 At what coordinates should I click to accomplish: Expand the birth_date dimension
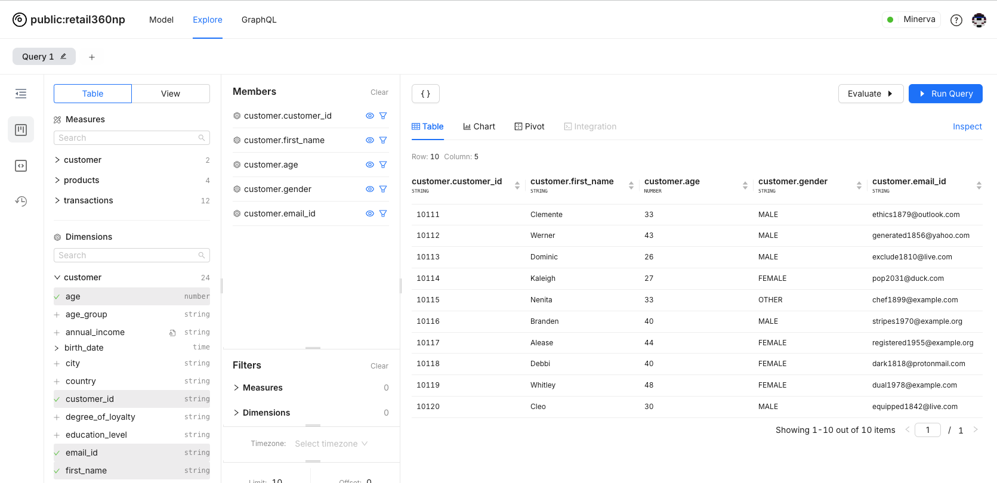point(57,348)
